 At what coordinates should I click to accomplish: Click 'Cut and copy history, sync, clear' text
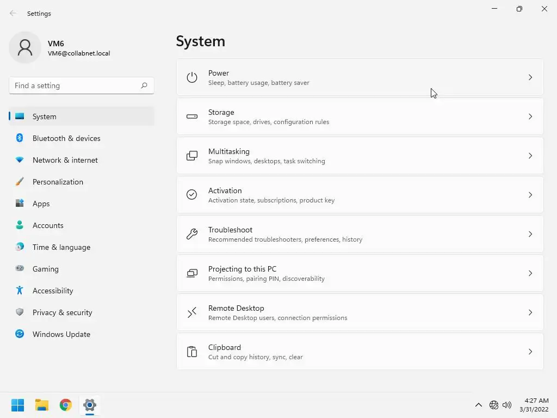[256, 357]
